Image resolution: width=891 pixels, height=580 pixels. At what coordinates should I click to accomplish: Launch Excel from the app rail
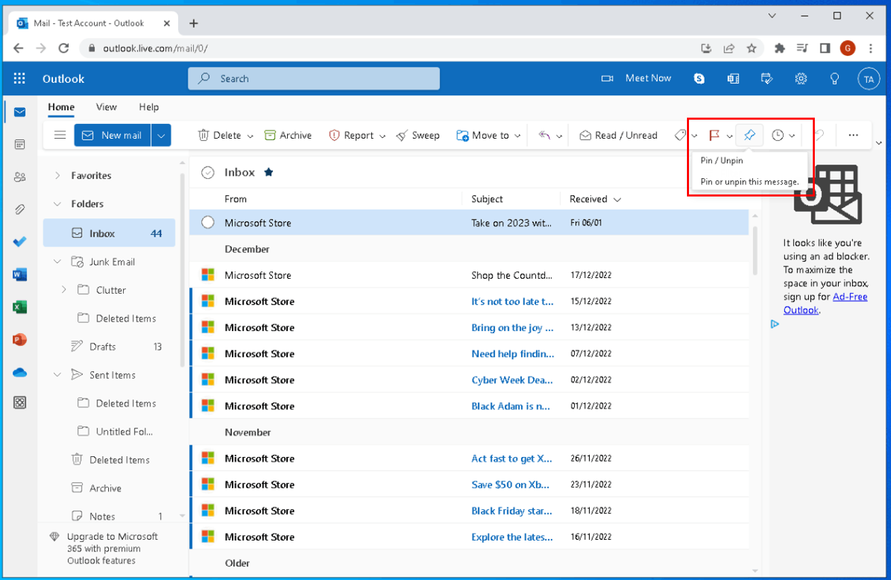point(20,307)
